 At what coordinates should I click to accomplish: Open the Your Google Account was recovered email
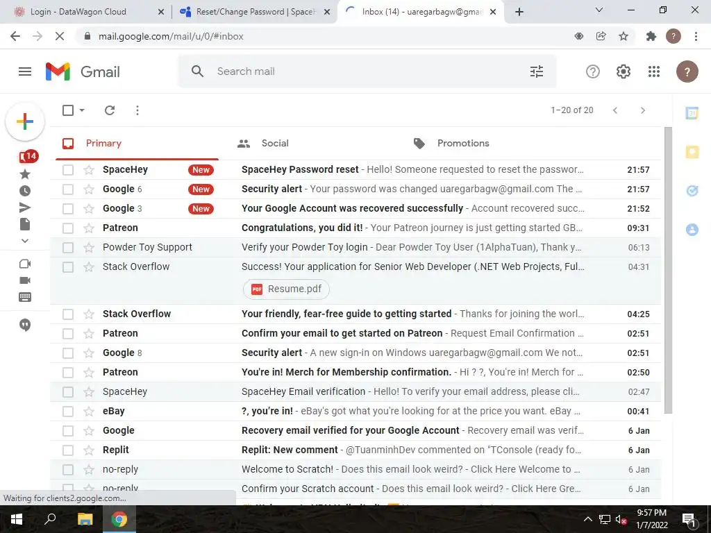pos(355,208)
